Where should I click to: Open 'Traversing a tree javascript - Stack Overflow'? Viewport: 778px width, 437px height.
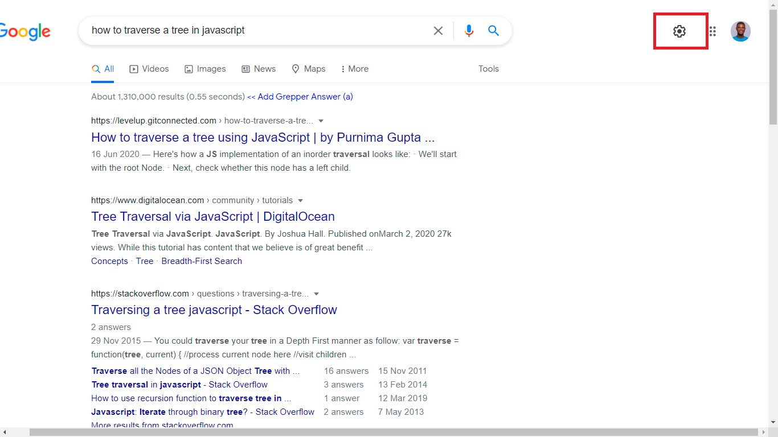(214, 310)
